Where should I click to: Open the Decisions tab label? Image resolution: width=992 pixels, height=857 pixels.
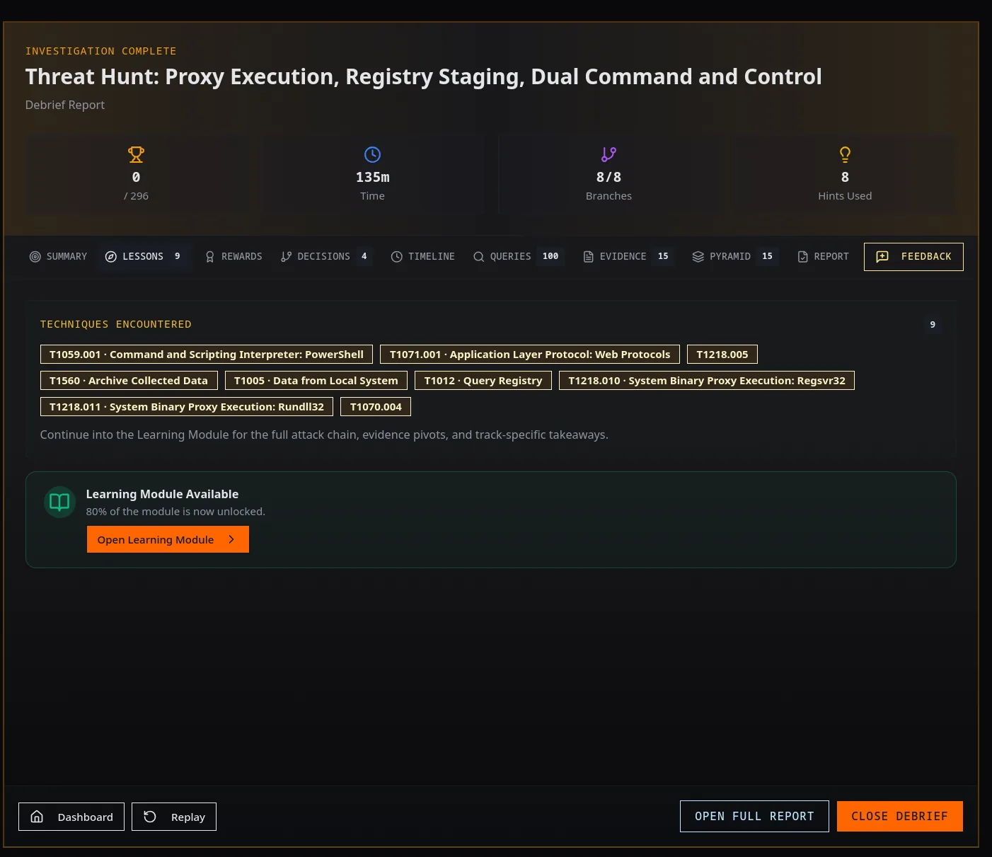click(x=324, y=257)
